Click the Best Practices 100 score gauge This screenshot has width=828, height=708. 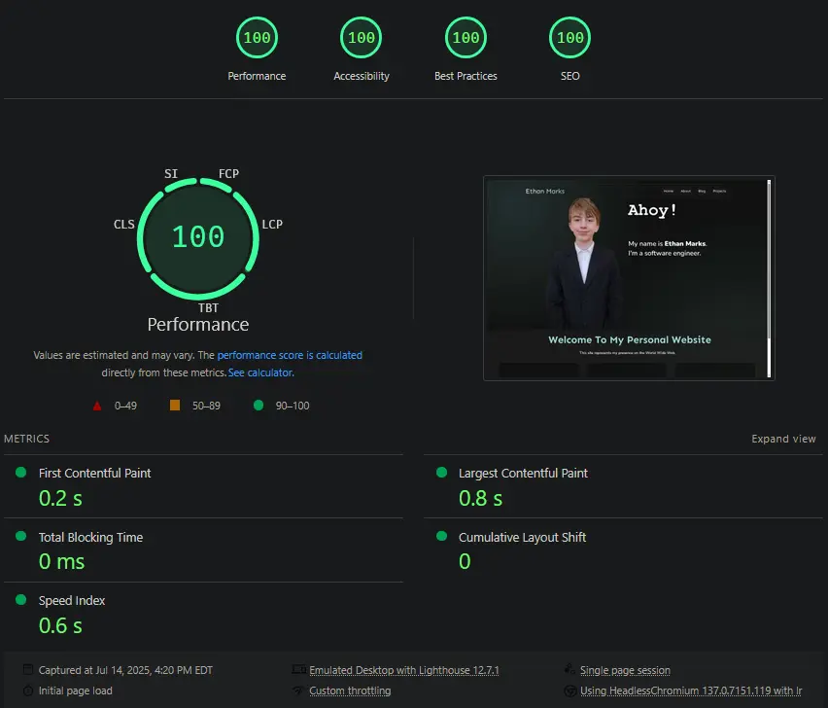(466, 38)
